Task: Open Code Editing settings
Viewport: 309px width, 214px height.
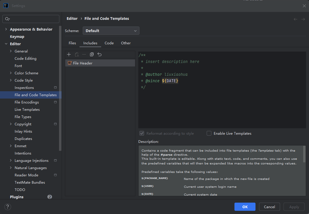Action: pyautogui.click(x=25, y=58)
